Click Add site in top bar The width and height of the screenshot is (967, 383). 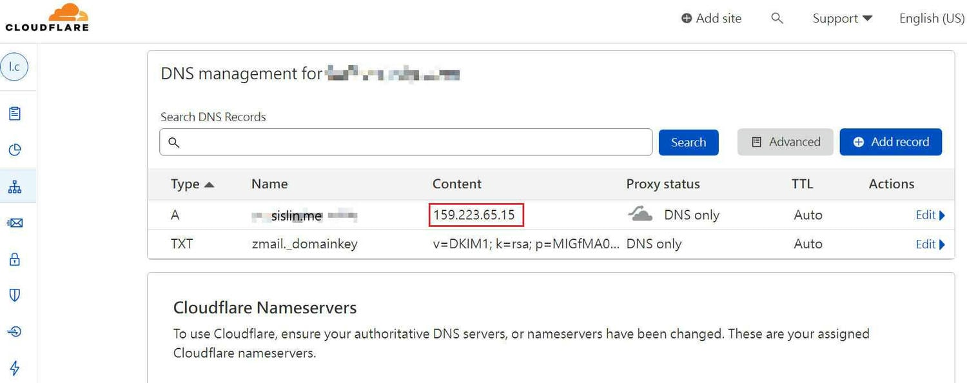tap(711, 18)
